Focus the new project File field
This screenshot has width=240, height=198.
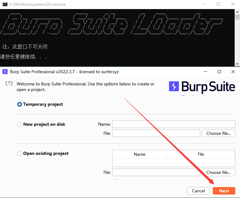156,133
